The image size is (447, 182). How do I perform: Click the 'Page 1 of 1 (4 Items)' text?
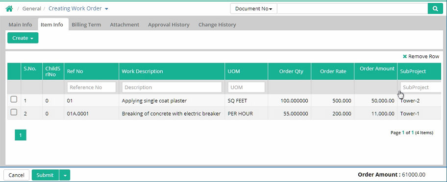coord(412,133)
